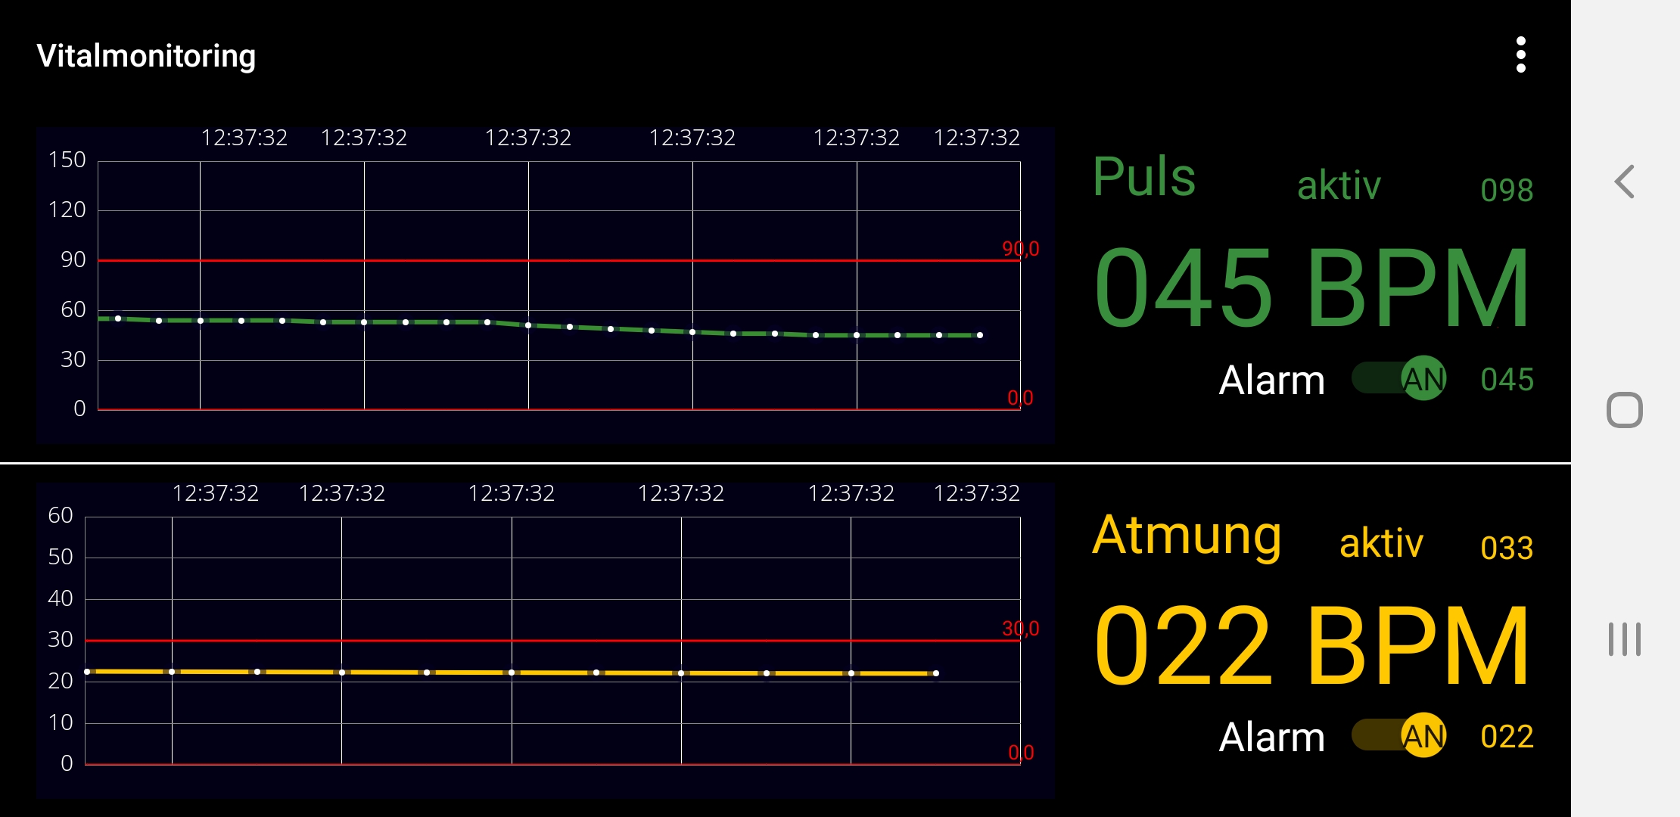Tap the breathing upper limit 033
This screenshot has width=1680, height=817.
coord(1507,548)
